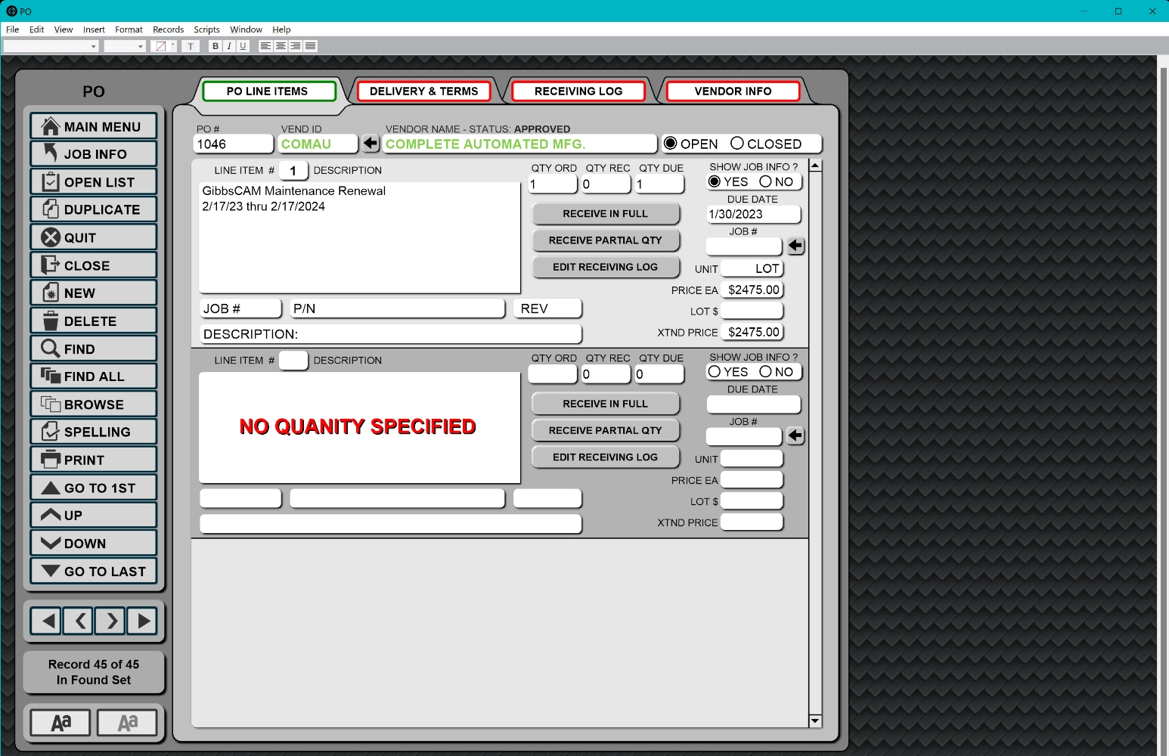This screenshot has height=756, width=1169.
Task: Click the Duplicate record icon
Action: point(51,209)
